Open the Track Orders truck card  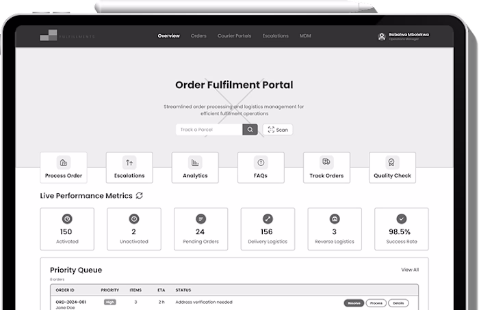pos(326,168)
